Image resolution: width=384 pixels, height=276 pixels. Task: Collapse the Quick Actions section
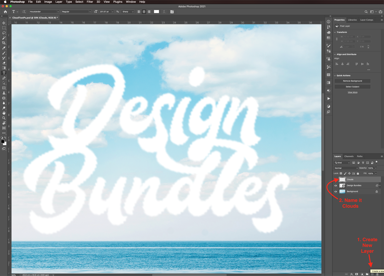click(x=335, y=76)
